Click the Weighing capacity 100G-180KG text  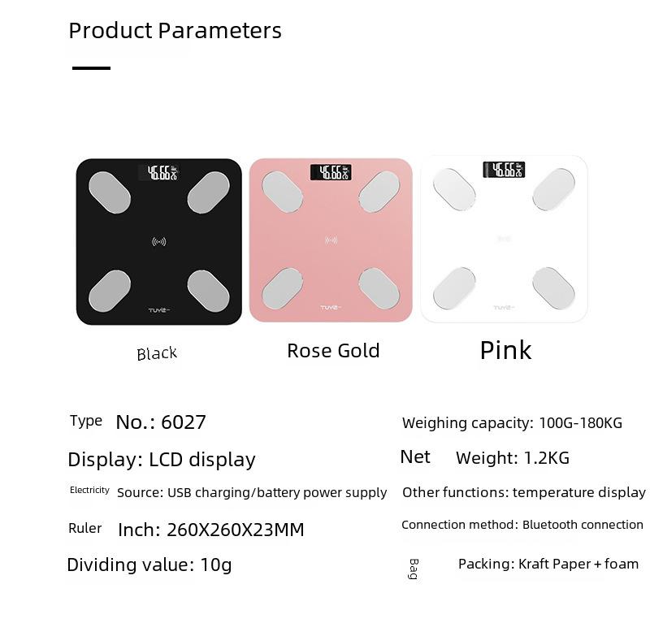(512, 423)
